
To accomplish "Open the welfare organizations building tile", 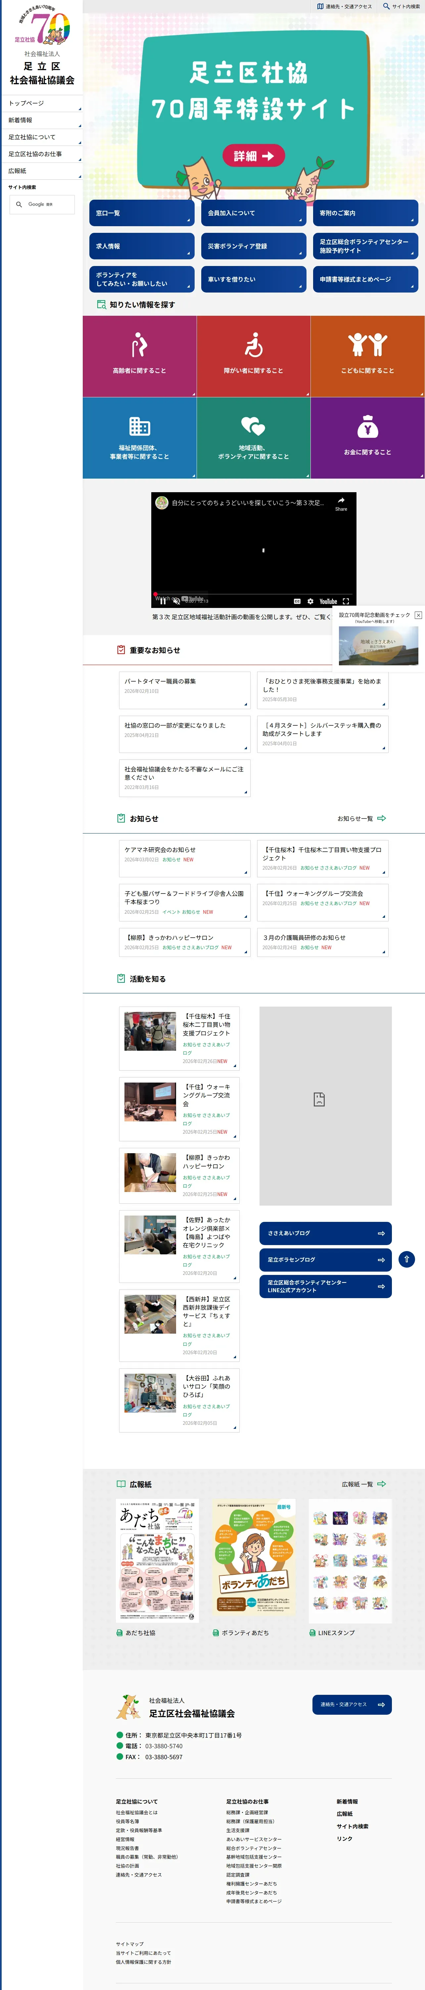I will (140, 437).
